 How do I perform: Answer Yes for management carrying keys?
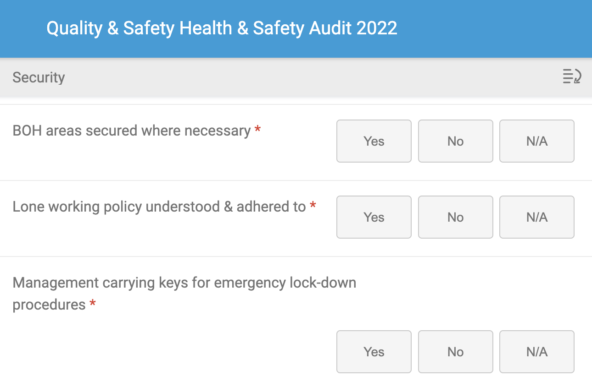pos(374,352)
